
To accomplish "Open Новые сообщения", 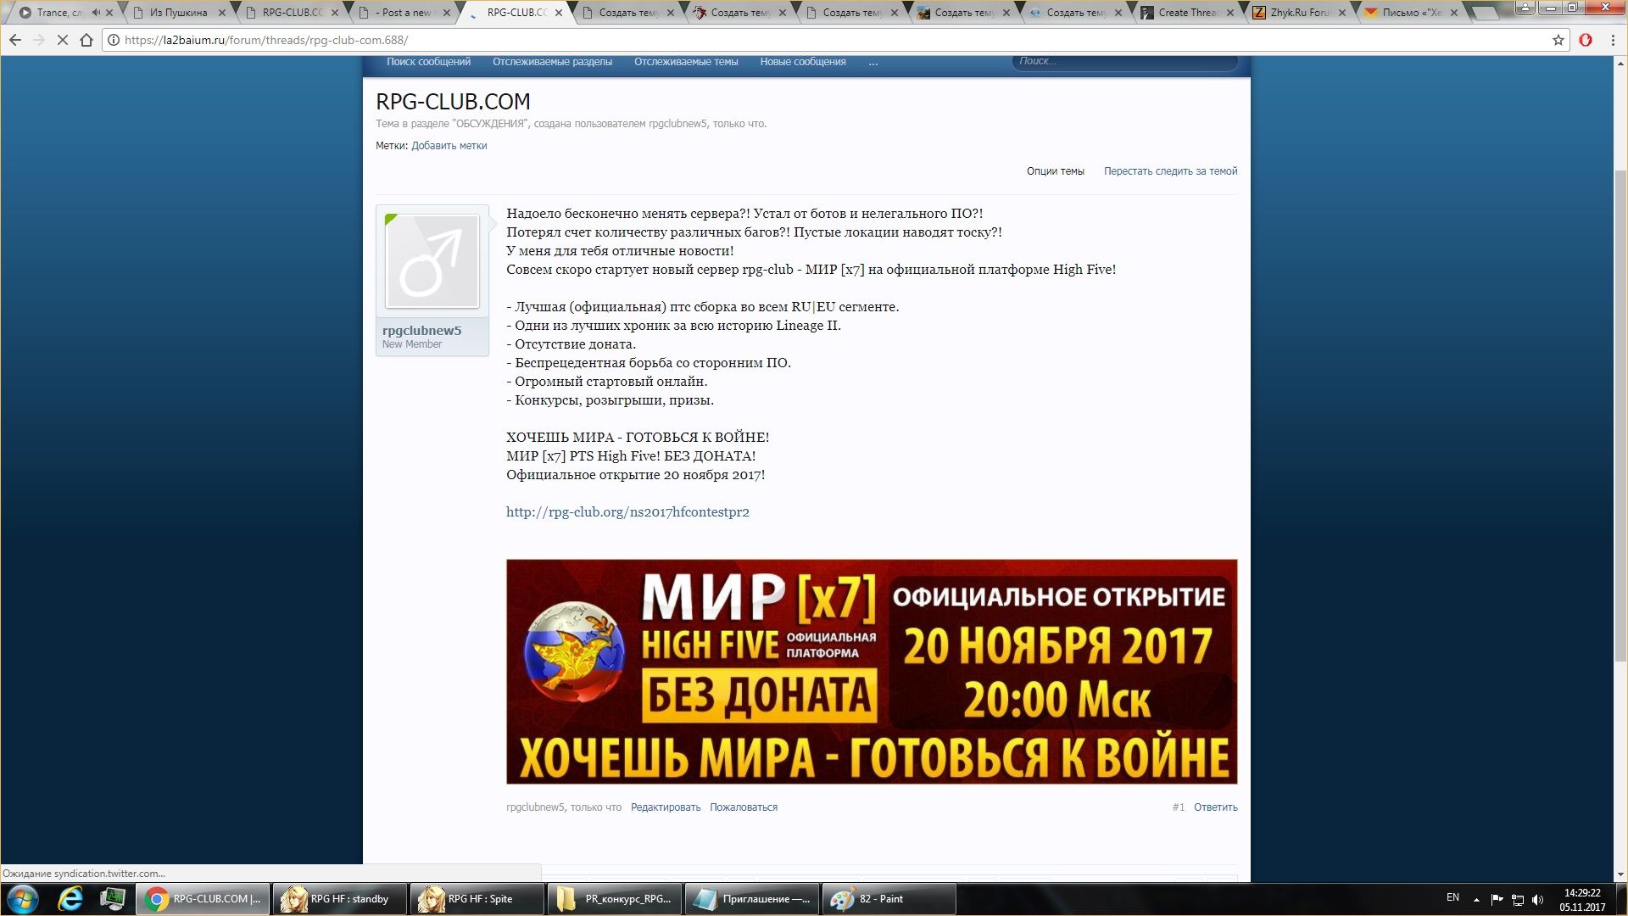I will [x=803, y=62].
